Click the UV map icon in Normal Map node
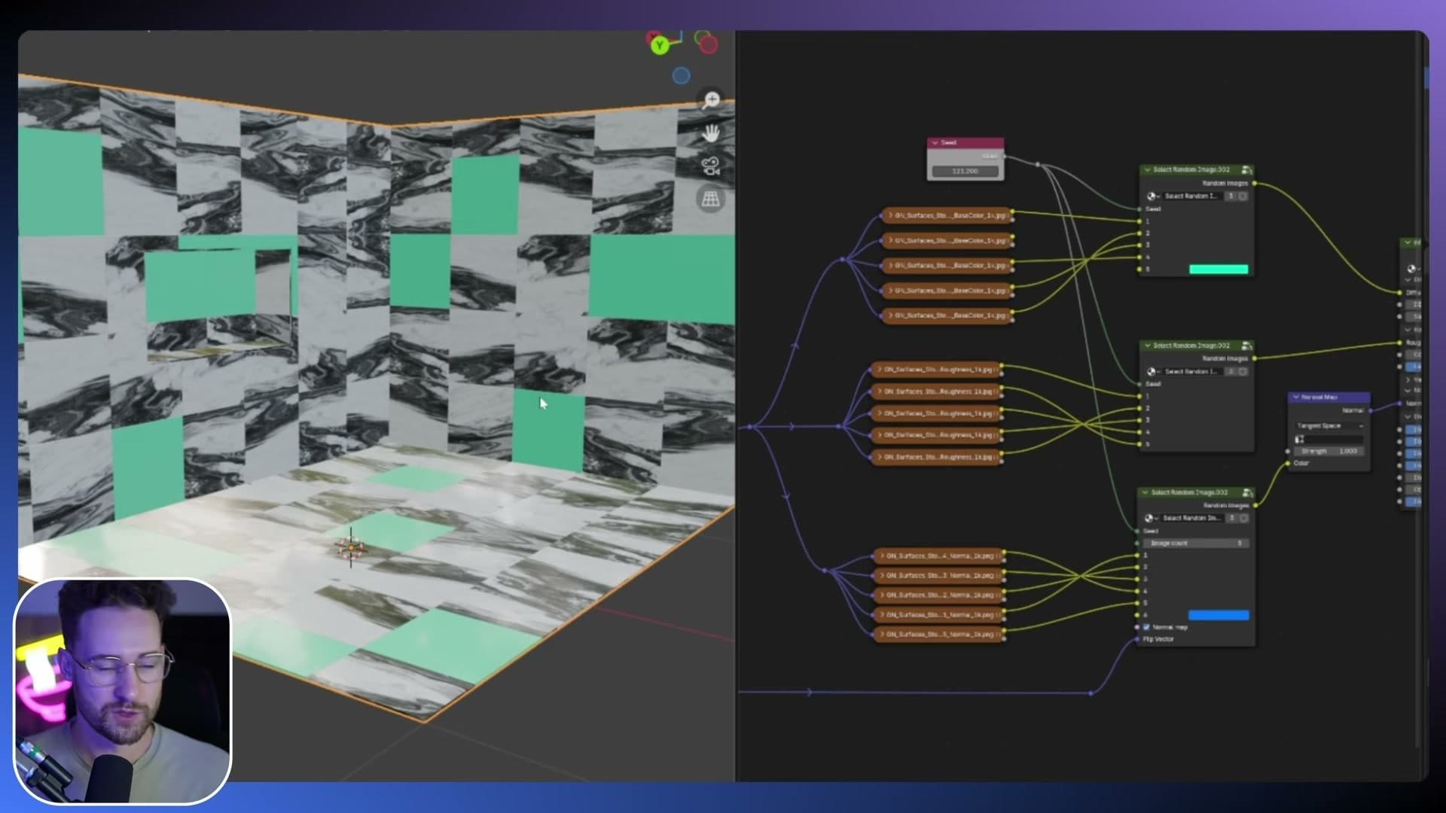The height and width of the screenshot is (813, 1446). coord(1299,439)
